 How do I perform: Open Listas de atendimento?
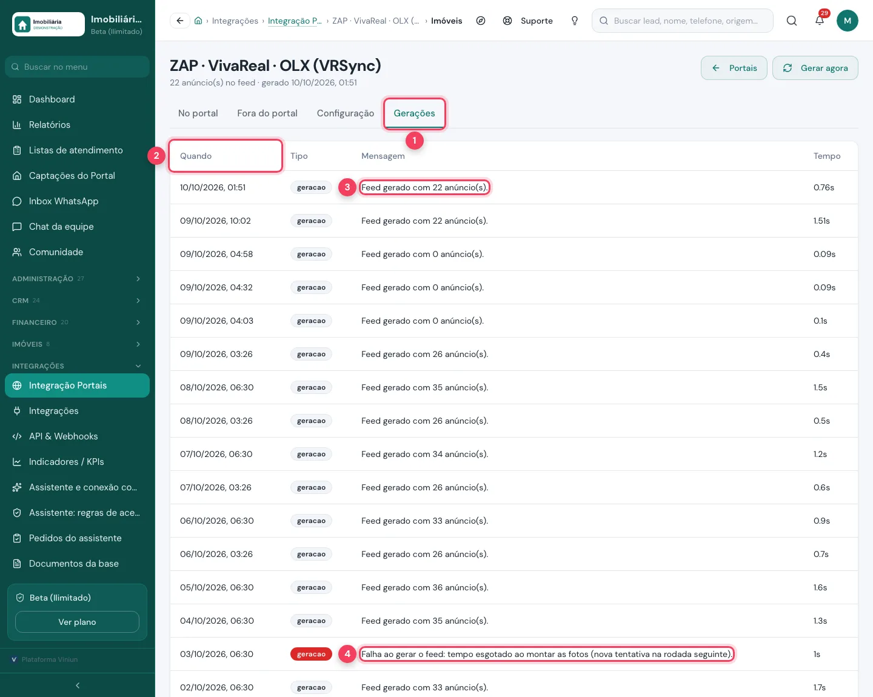click(x=77, y=150)
